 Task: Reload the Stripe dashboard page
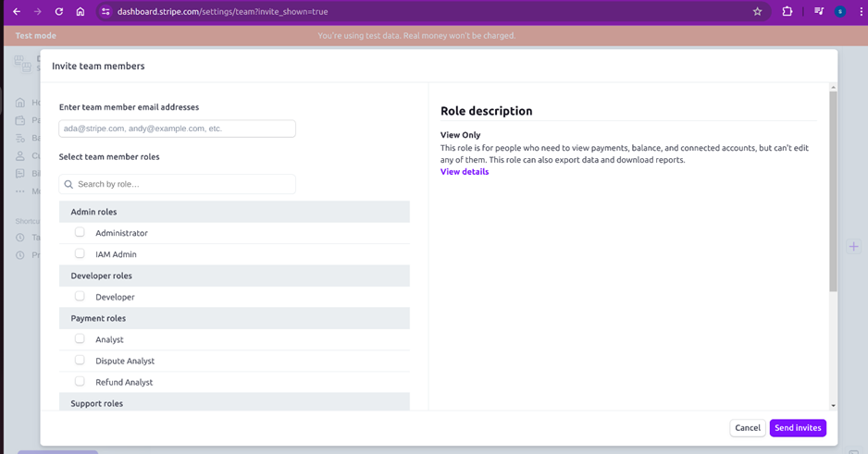tap(59, 12)
